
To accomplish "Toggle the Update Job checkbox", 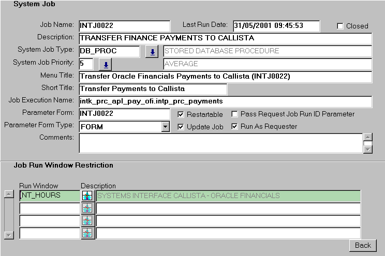I will (181, 127).
